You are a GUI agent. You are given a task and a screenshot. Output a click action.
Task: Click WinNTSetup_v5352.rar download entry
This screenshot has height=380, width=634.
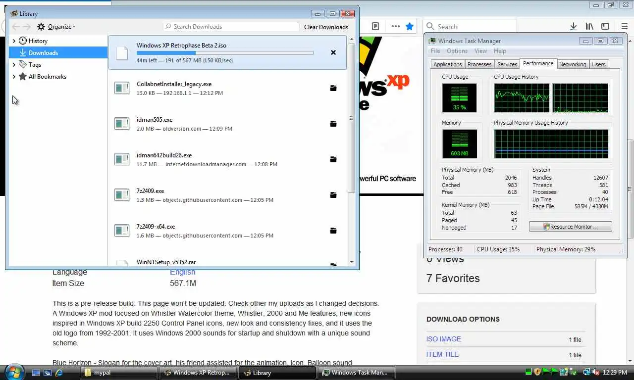tap(228, 262)
